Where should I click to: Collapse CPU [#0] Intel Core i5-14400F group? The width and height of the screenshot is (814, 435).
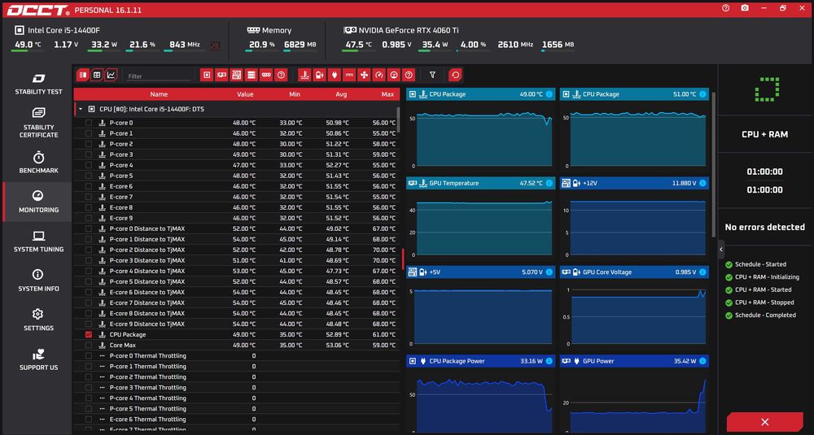click(81, 110)
